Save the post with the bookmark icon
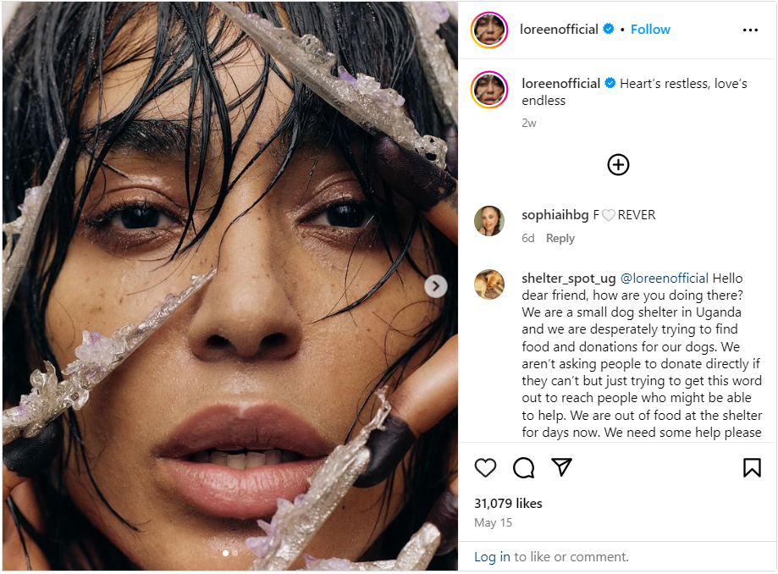This screenshot has height=574, width=778. coord(751,466)
